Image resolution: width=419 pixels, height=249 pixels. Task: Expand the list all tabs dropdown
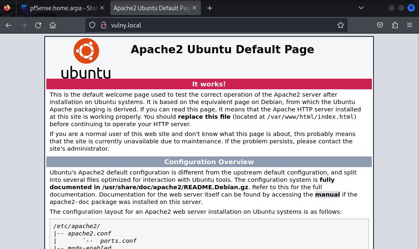point(361,8)
